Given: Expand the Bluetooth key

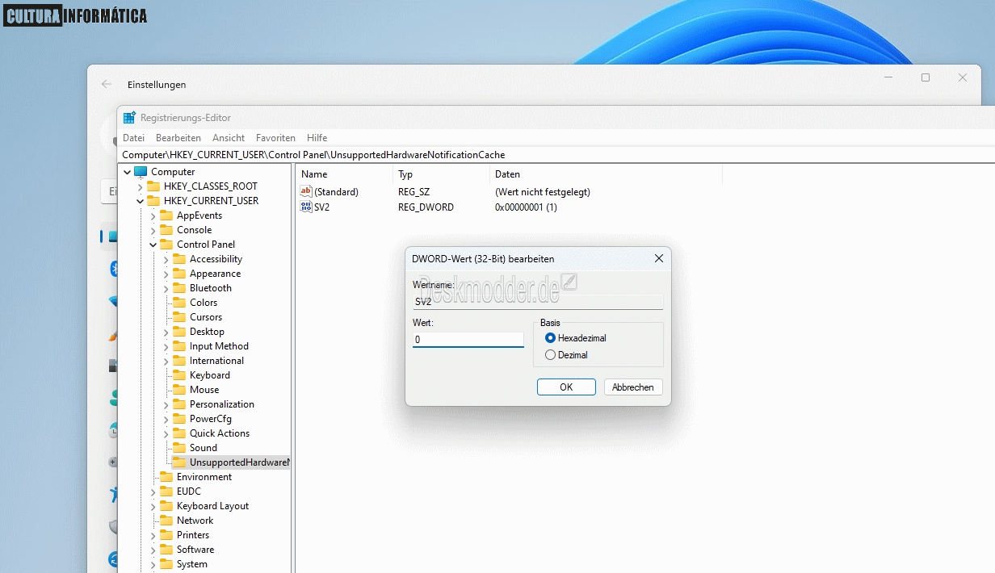Looking at the screenshot, I should point(166,288).
